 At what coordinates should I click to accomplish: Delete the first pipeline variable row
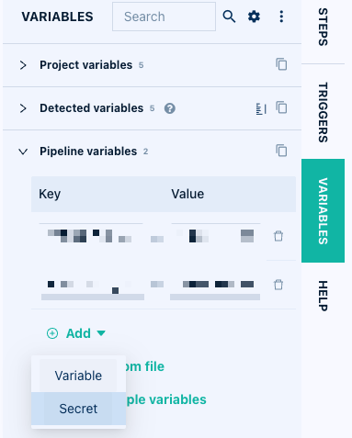click(278, 236)
